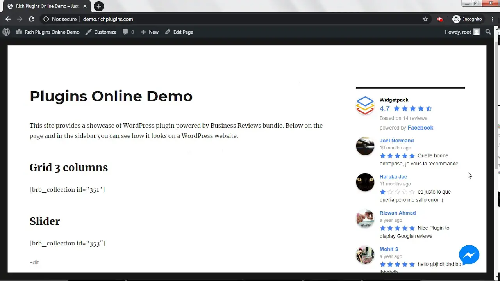The image size is (500, 281).
Task: Open new browser tab with plus
Action: (99, 6)
